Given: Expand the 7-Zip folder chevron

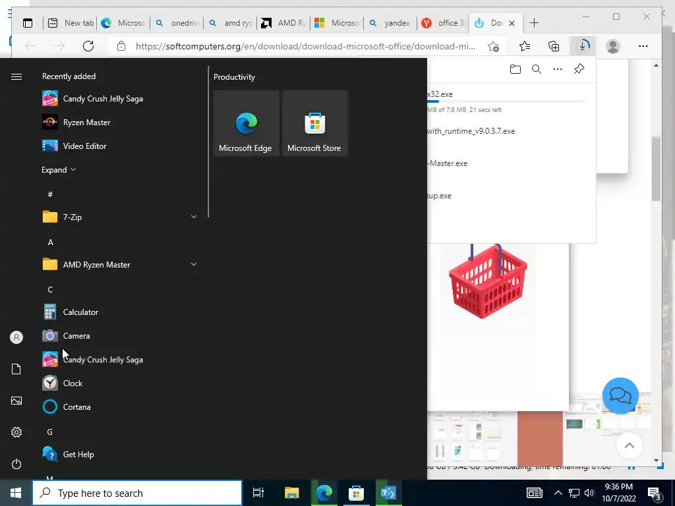Looking at the screenshot, I should pos(194,217).
